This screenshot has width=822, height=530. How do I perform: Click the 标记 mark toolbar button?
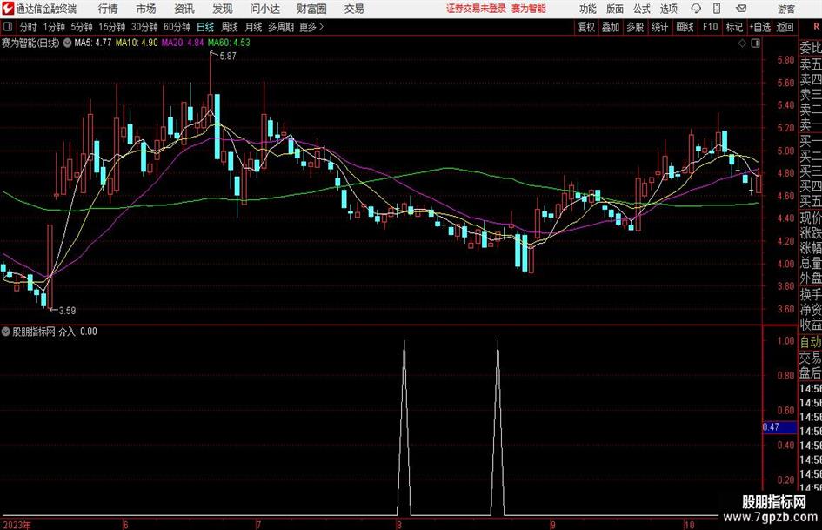(734, 27)
